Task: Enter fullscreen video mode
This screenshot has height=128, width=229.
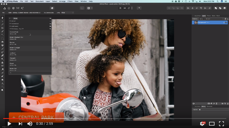Action: click(x=221, y=123)
